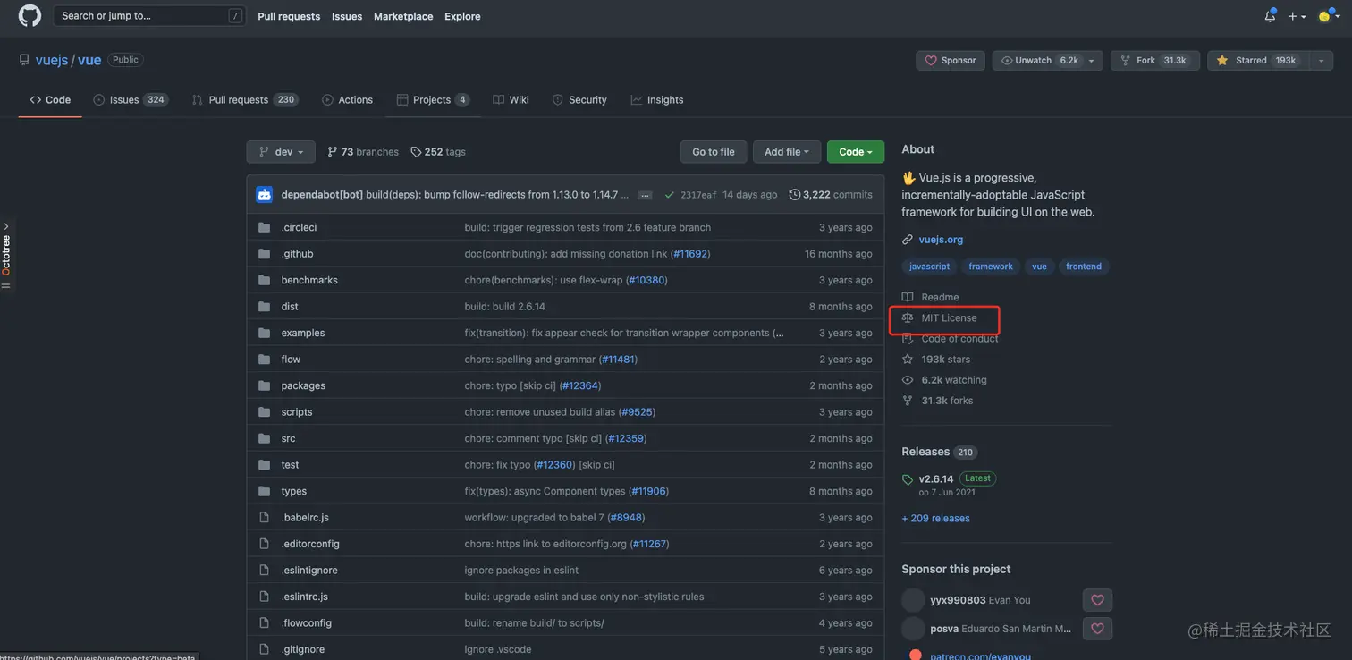
Task: Open the vue repository name link
Action: tap(89, 60)
